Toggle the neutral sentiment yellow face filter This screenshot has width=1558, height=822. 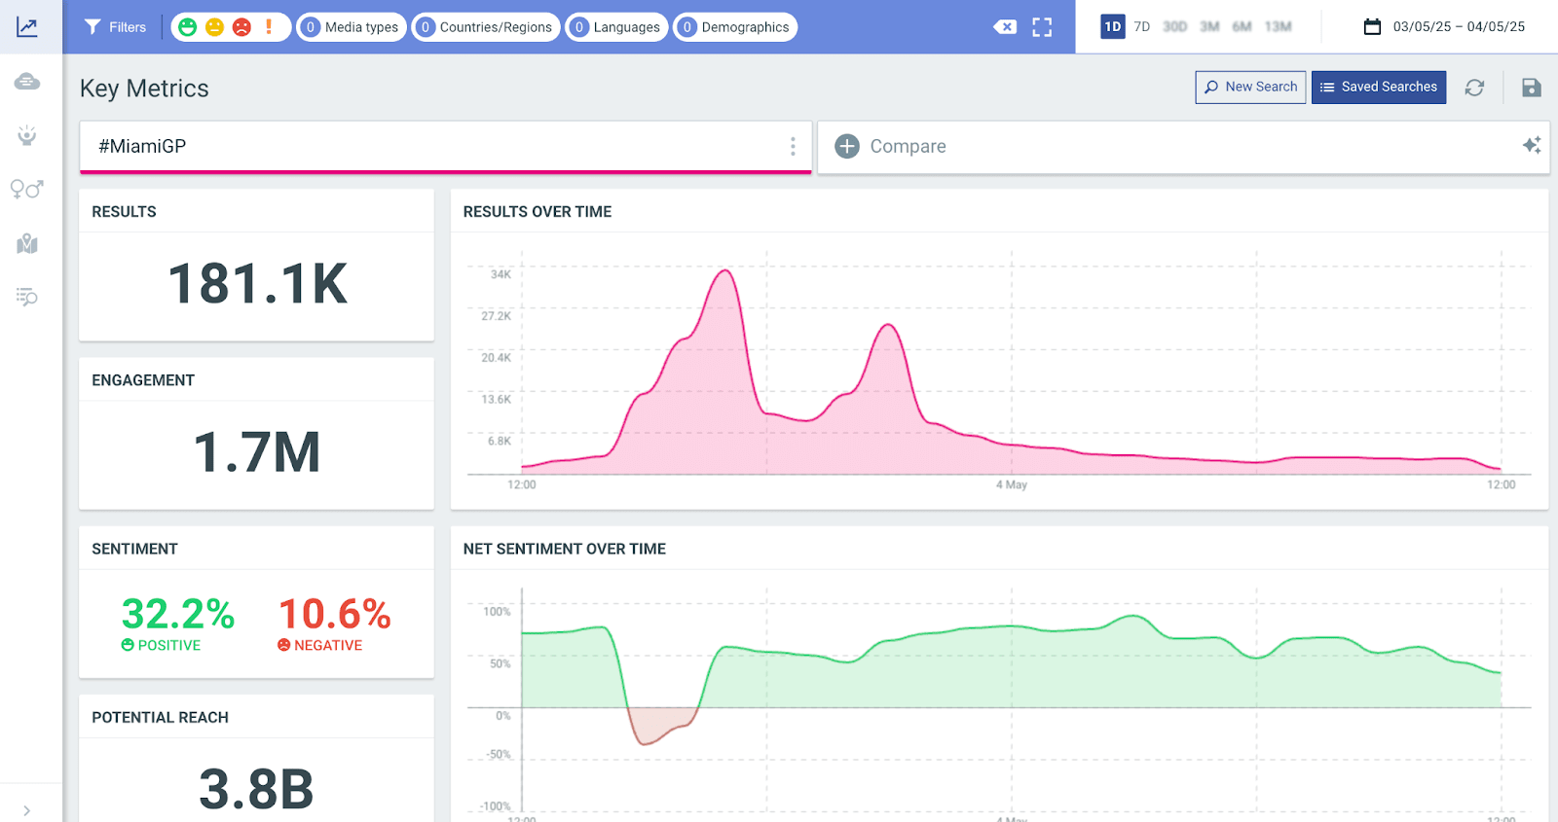(214, 27)
